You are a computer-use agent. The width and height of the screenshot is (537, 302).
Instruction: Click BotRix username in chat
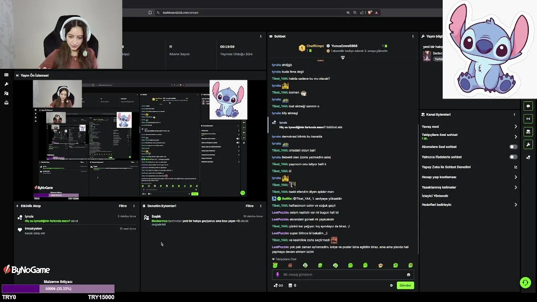[x=287, y=199]
